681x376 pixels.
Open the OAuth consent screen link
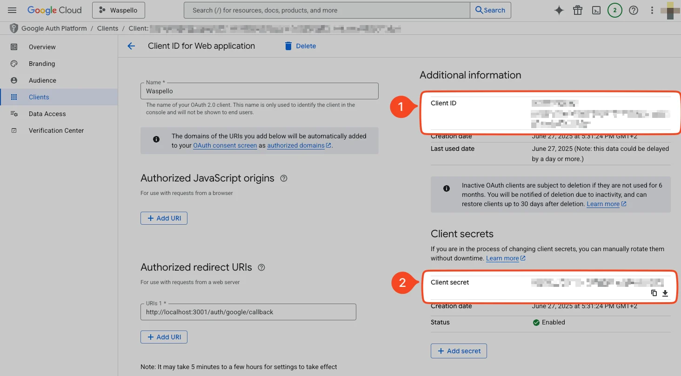225,145
